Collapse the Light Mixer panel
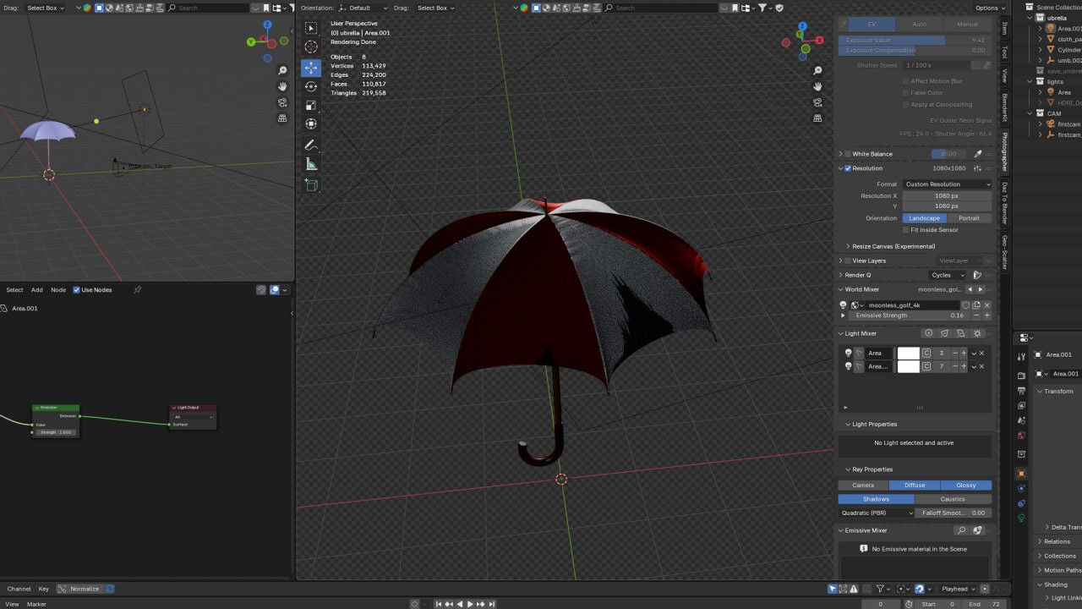Image resolution: width=1082 pixels, height=609 pixels. 861,333
